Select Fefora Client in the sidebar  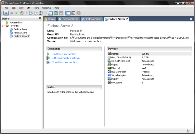point(20,33)
